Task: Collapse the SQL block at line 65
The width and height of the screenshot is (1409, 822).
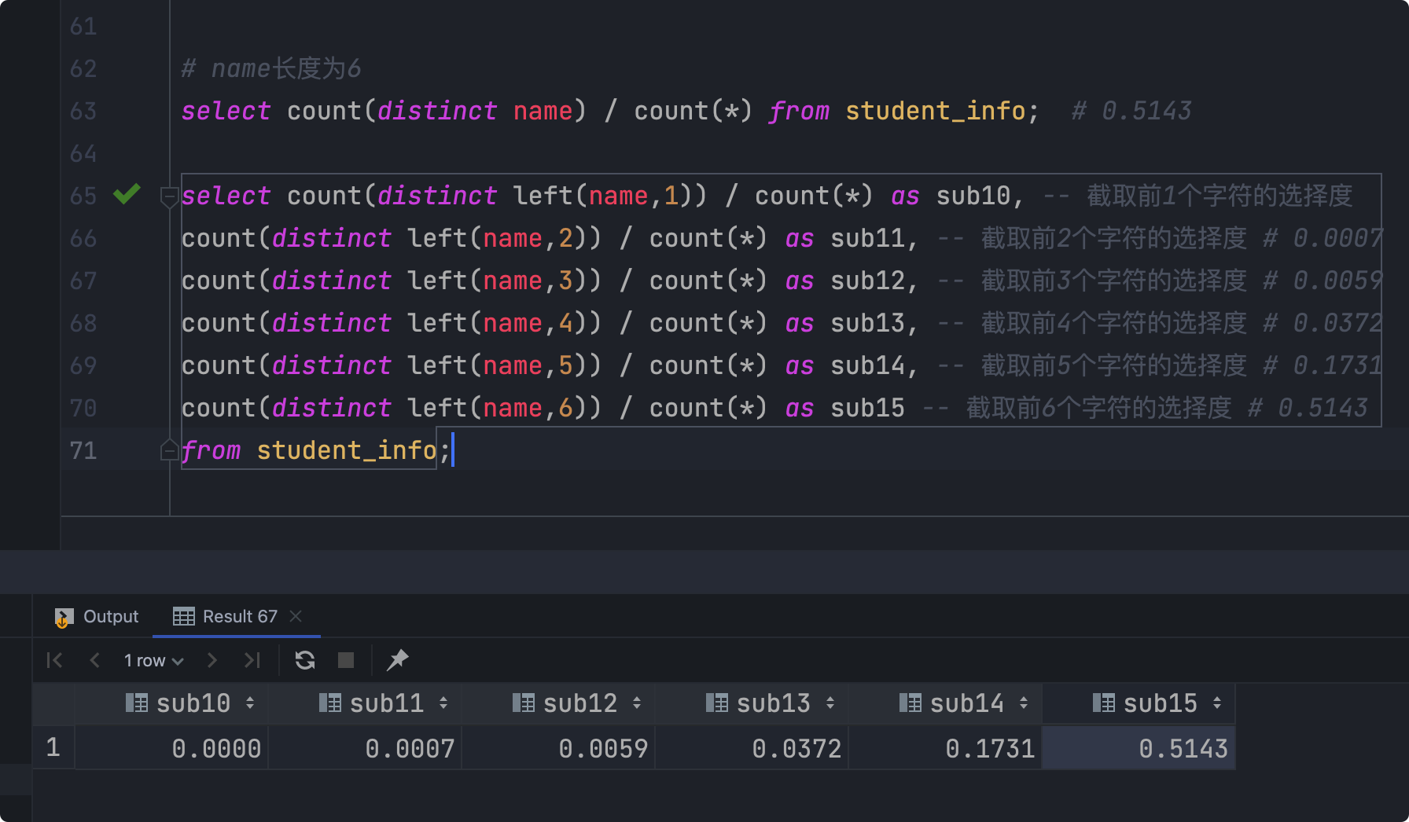Action: click(168, 196)
